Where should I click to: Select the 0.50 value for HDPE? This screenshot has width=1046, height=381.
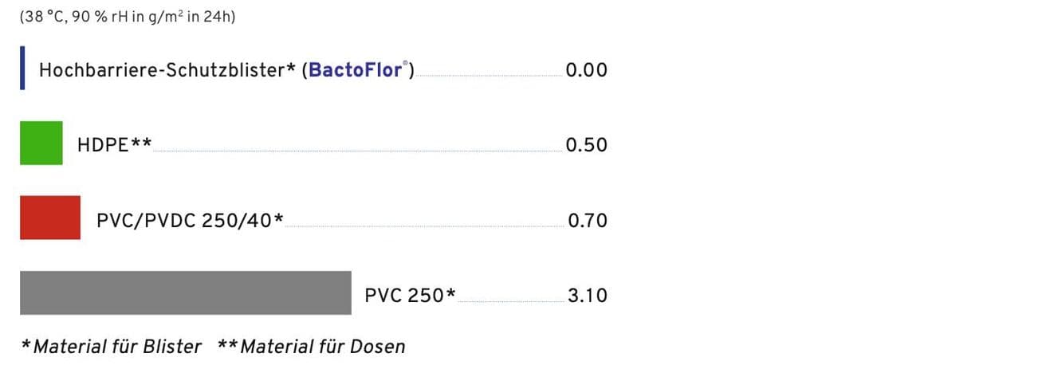click(586, 145)
